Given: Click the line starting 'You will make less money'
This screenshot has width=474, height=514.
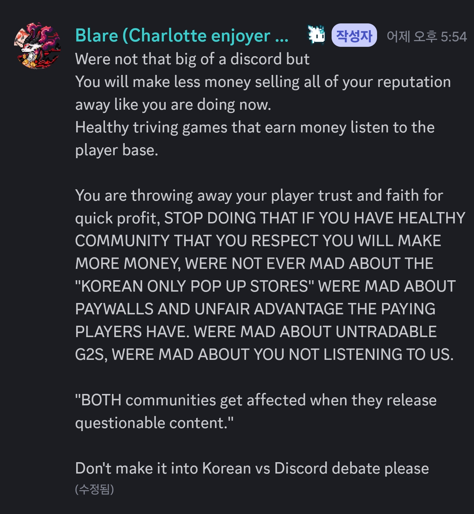Looking at the screenshot, I should point(263,82).
